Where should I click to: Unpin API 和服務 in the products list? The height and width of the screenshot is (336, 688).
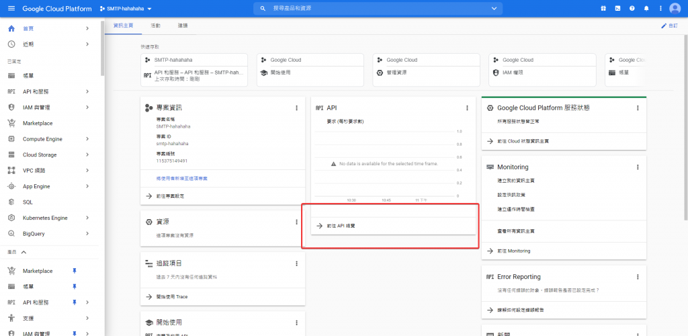74,302
